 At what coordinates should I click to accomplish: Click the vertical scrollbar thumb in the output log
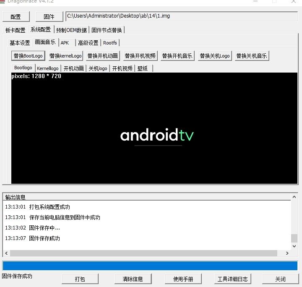point(294,238)
